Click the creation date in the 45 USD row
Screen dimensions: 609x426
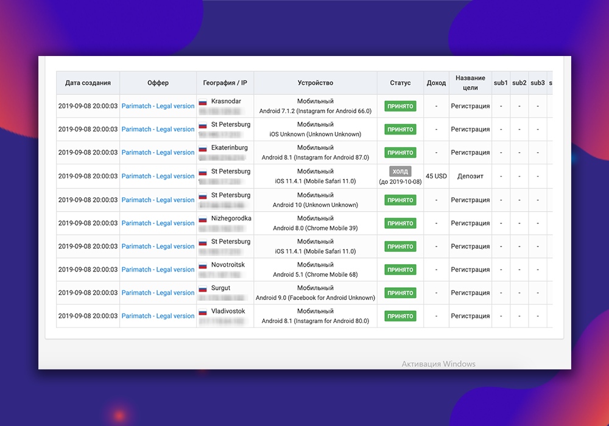pyautogui.click(x=88, y=176)
